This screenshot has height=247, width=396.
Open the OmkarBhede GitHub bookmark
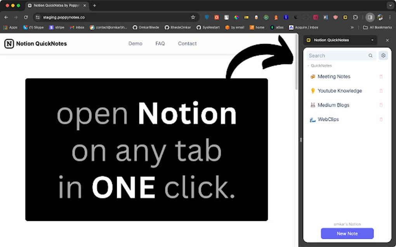pyautogui.click(x=146, y=27)
